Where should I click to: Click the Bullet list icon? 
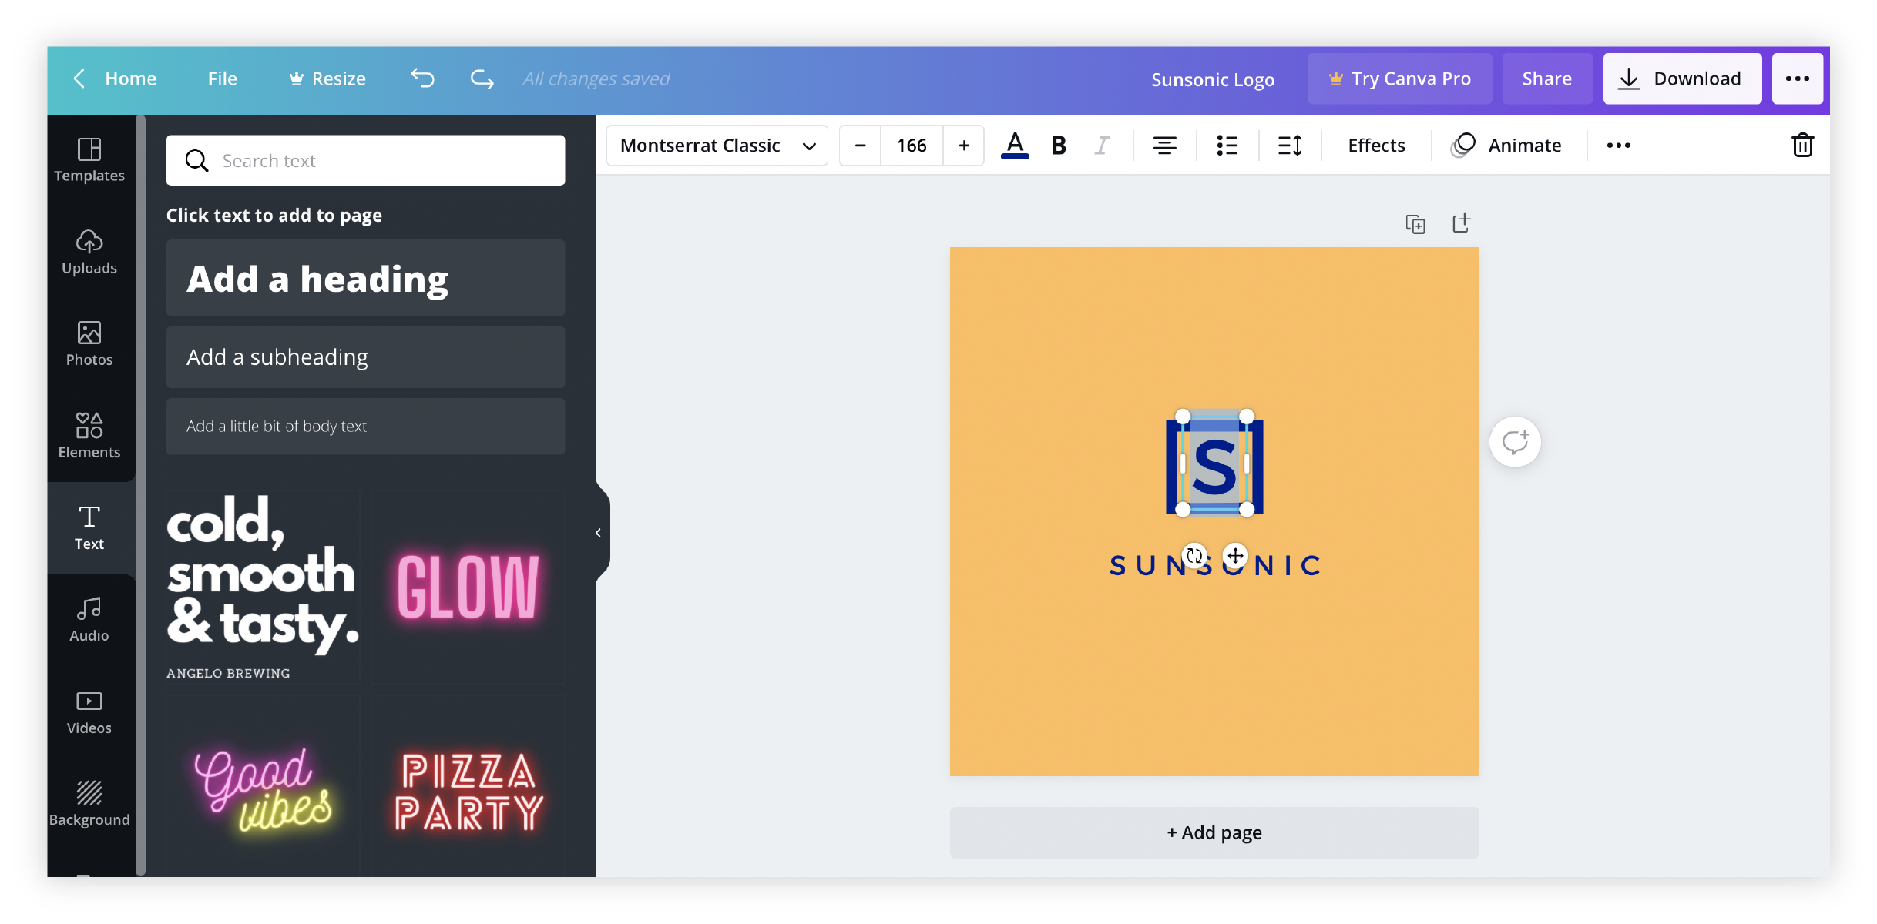1226,145
